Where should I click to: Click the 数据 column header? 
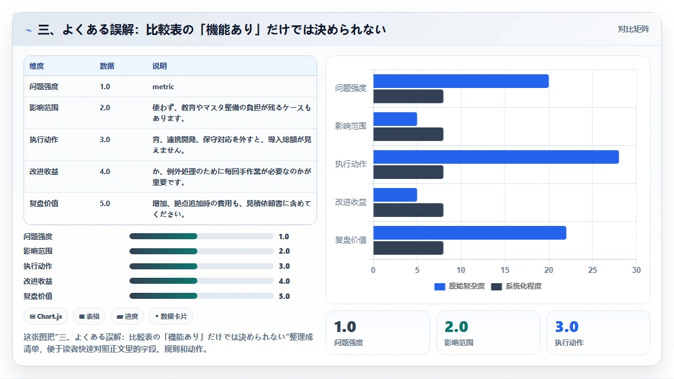pyautogui.click(x=107, y=66)
